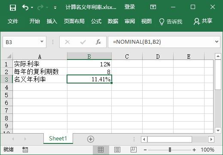Switch to Normal view

click(101, 149)
